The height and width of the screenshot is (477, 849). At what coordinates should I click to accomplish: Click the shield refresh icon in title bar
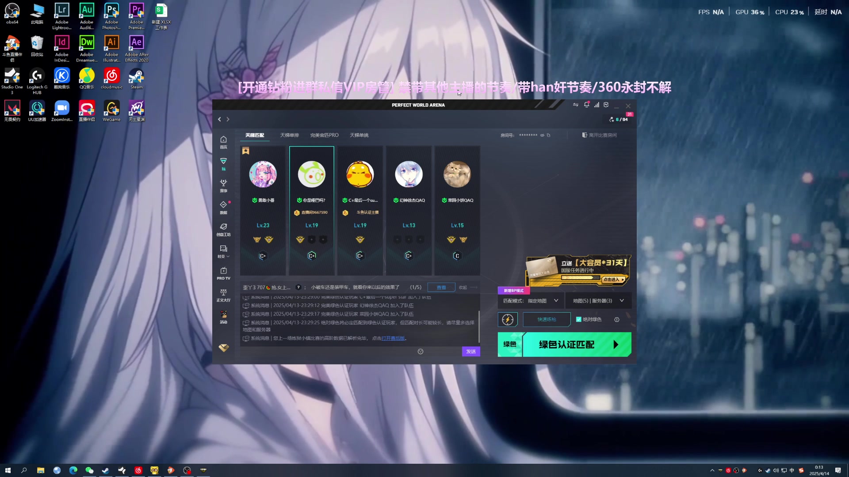point(606,105)
